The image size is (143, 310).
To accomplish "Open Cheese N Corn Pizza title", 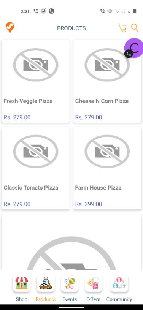I will click(x=102, y=101).
